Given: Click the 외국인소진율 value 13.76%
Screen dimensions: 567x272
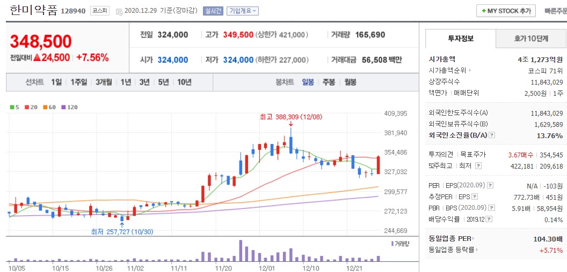Looking at the screenshot, I should tap(549, 135).
